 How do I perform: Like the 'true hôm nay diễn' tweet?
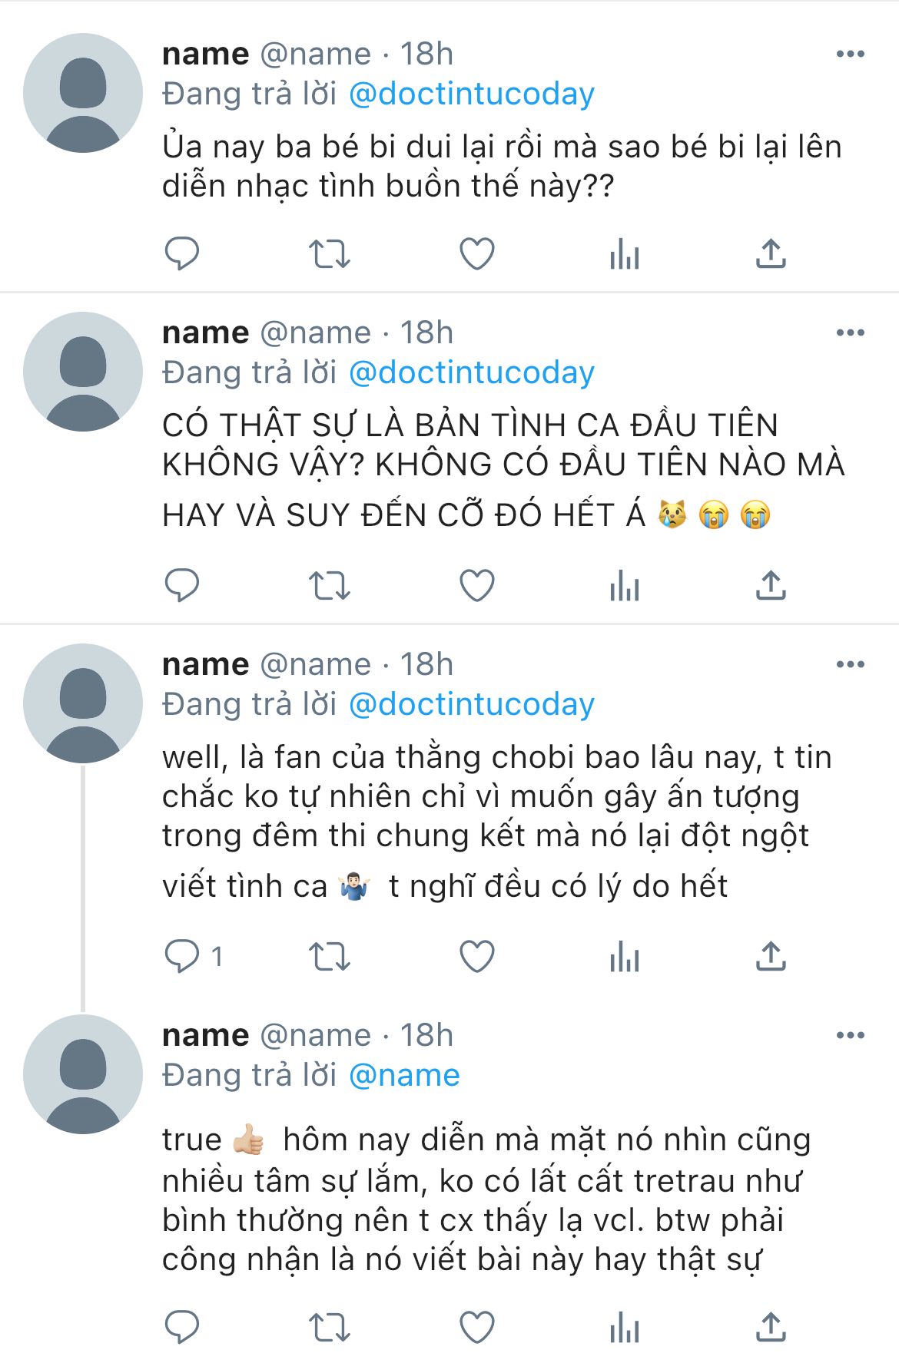(476, 1327)
